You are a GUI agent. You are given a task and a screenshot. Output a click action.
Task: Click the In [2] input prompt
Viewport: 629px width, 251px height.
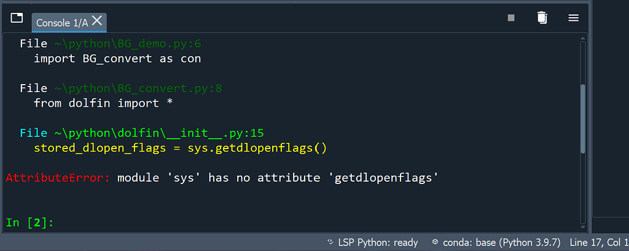30,223
